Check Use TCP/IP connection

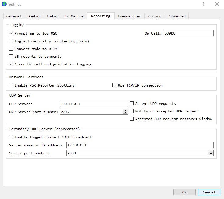[114, 85]
